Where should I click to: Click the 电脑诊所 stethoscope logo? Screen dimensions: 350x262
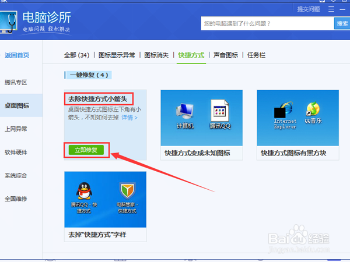tap(9, 22)
